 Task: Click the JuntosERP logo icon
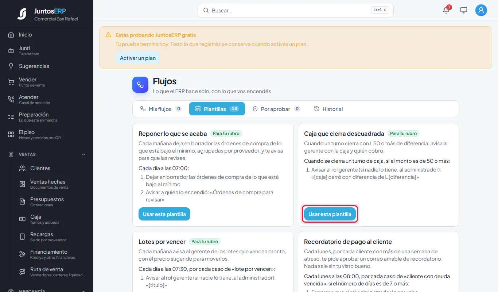pos(22,14)
